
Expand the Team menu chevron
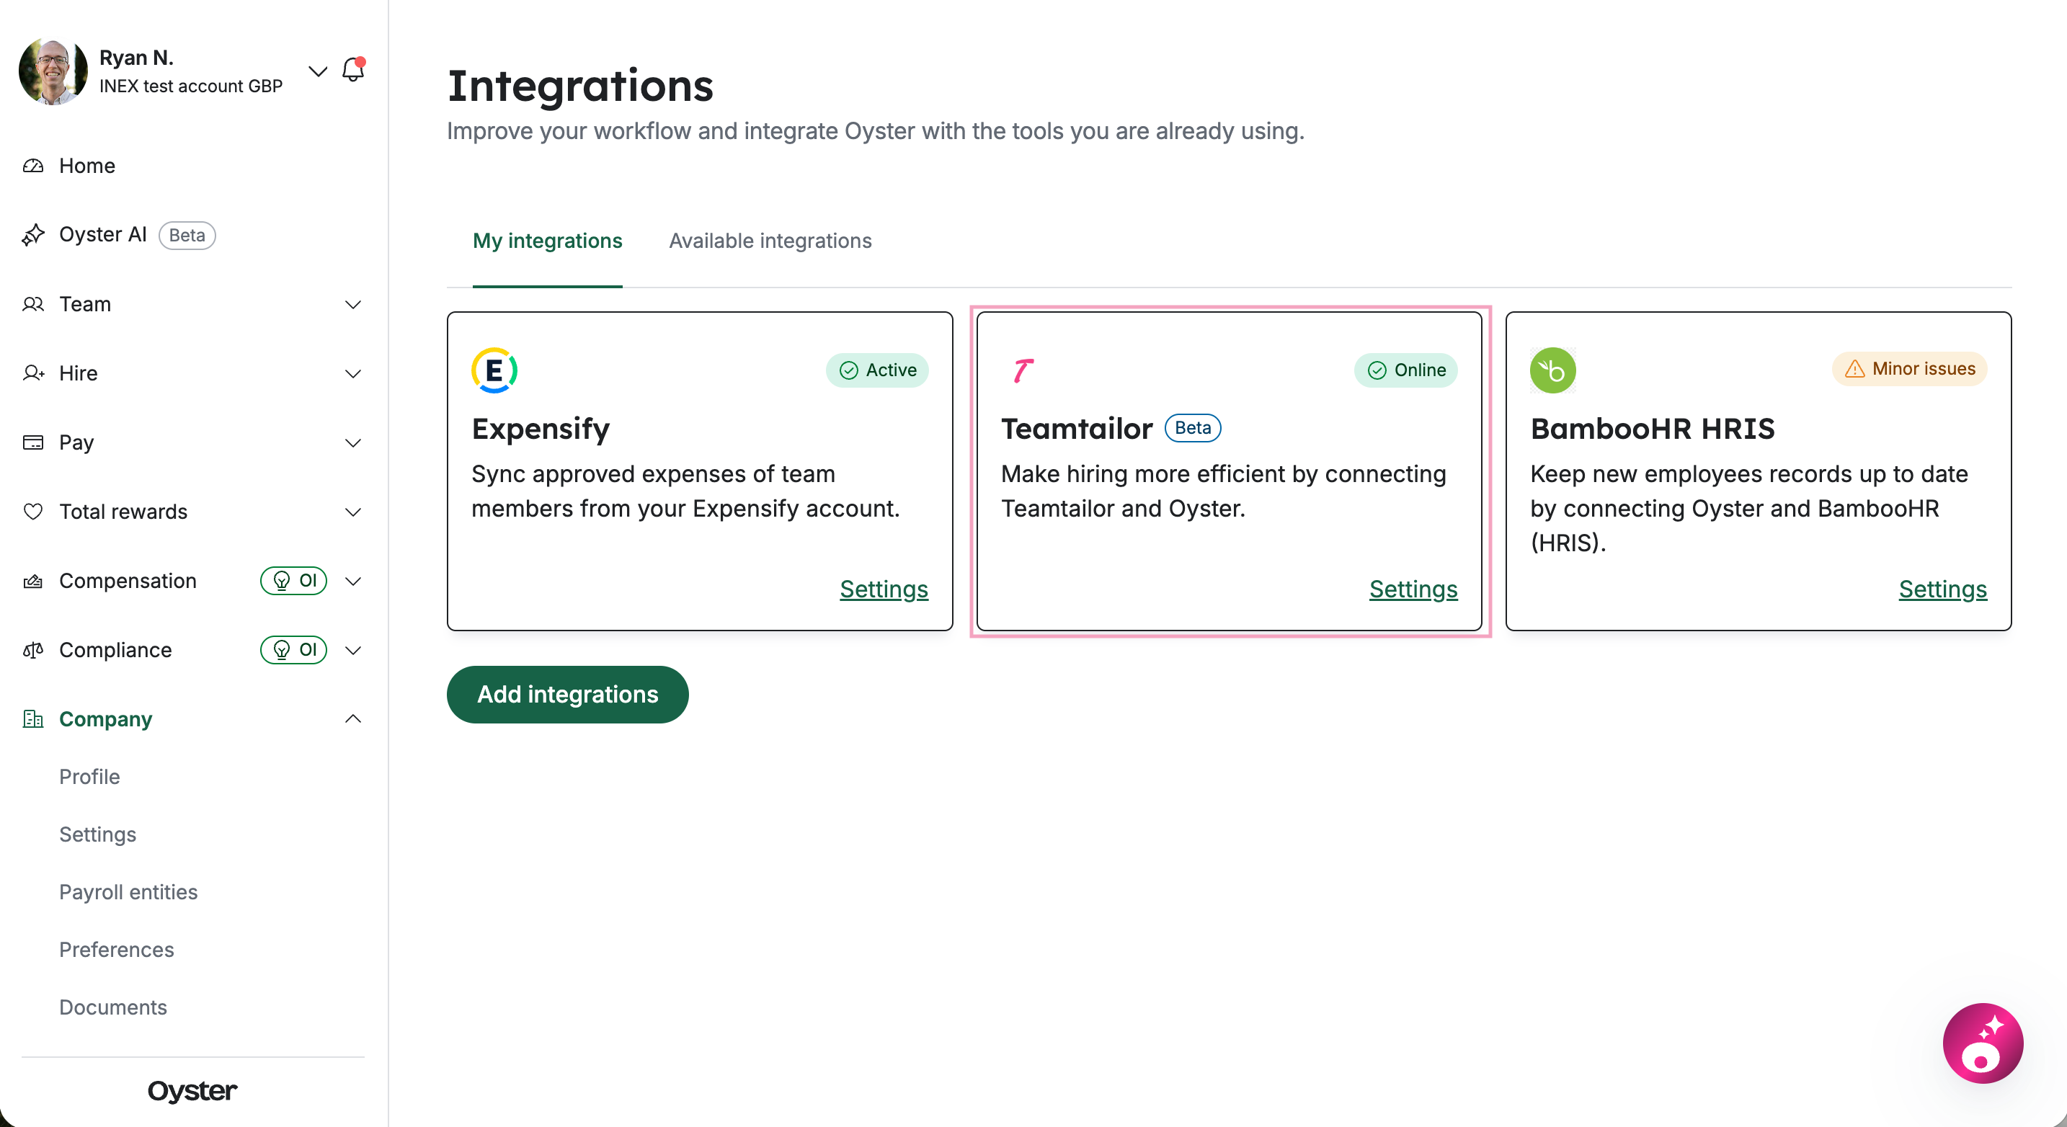pyautogui.click(x=353, y=305)
